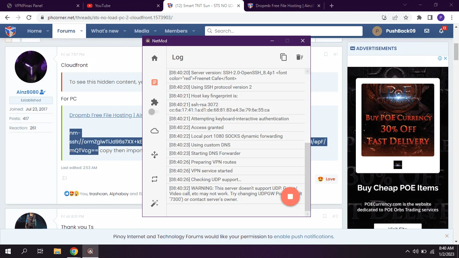Toggle Chrome side panel icon
Image resolution: width=459 pixels, height=258 pixels.
[x=430, y=17]
